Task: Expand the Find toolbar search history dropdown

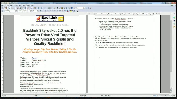Action: pyautogui.click(x=84, y=8)
